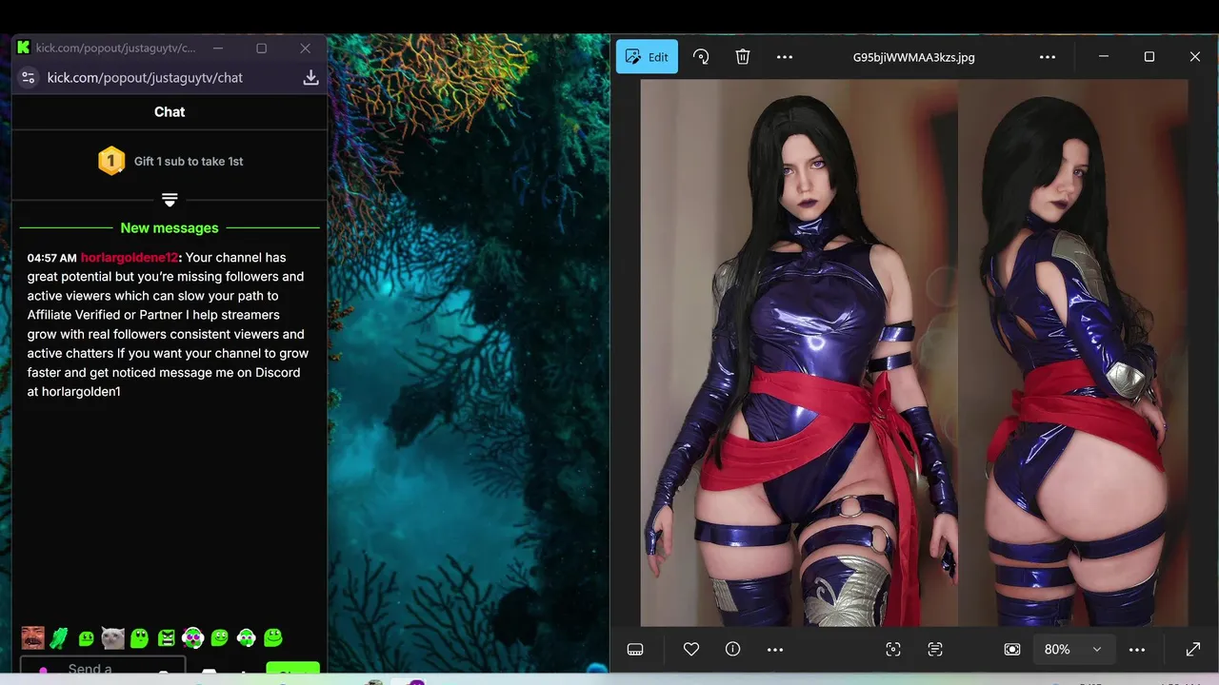Insert the purple-eyed headphone emote

point(192,637)
